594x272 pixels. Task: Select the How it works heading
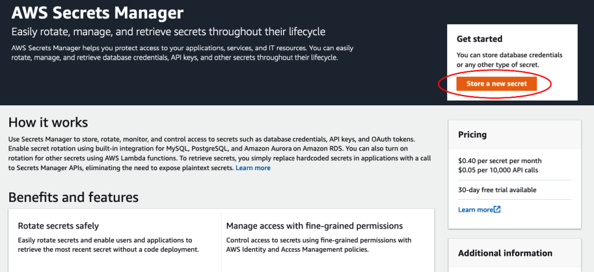48,122
